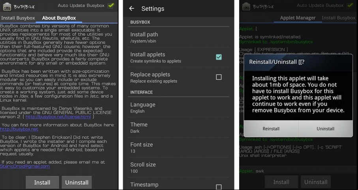This screenshot has width=358, height=190.
Task: Switch to the Install Busybox tab in About screen
Action: [18, 18]
